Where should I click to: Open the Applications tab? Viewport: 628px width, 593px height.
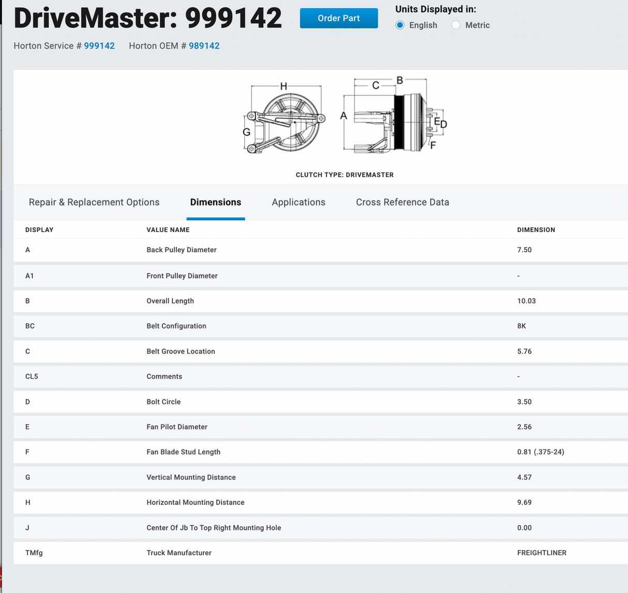pos(298,203)
